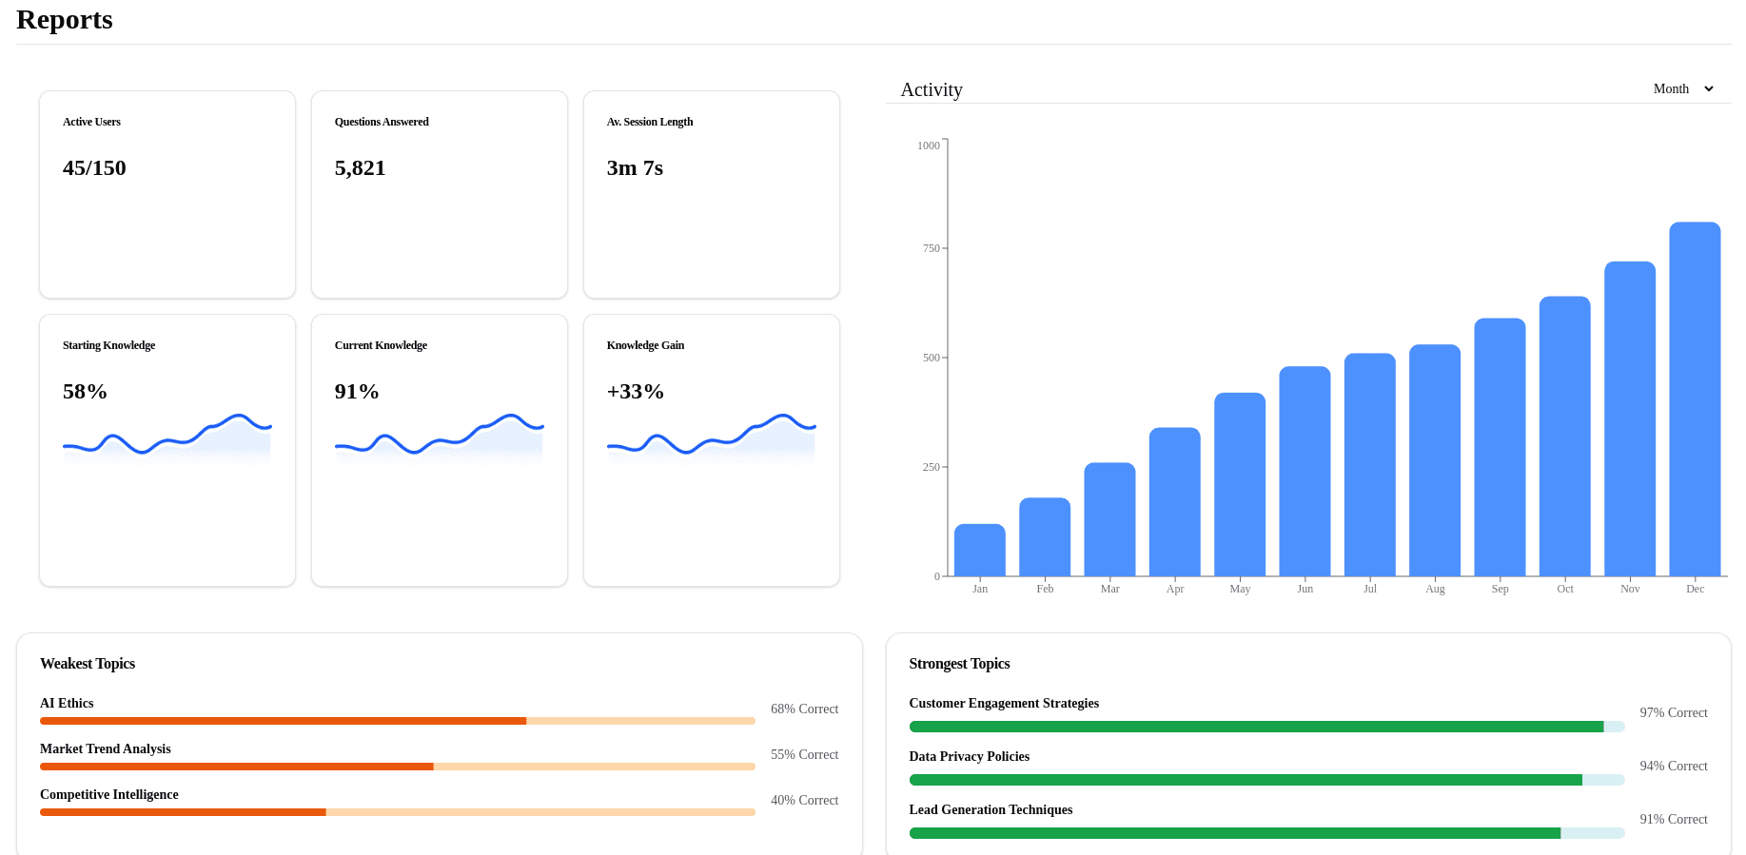Click the '55% Correct' value

click(805, 754)
